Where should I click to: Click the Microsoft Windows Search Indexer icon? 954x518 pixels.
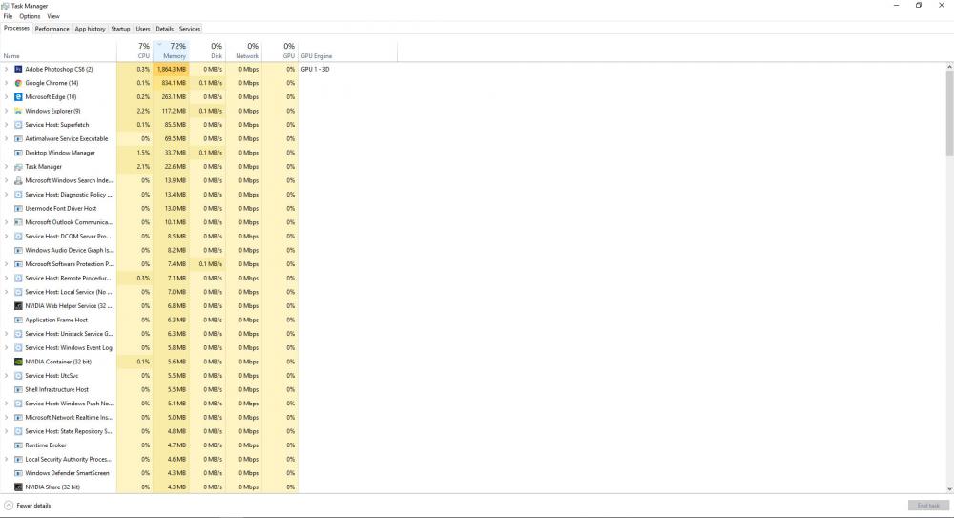(x=18, y=180)
